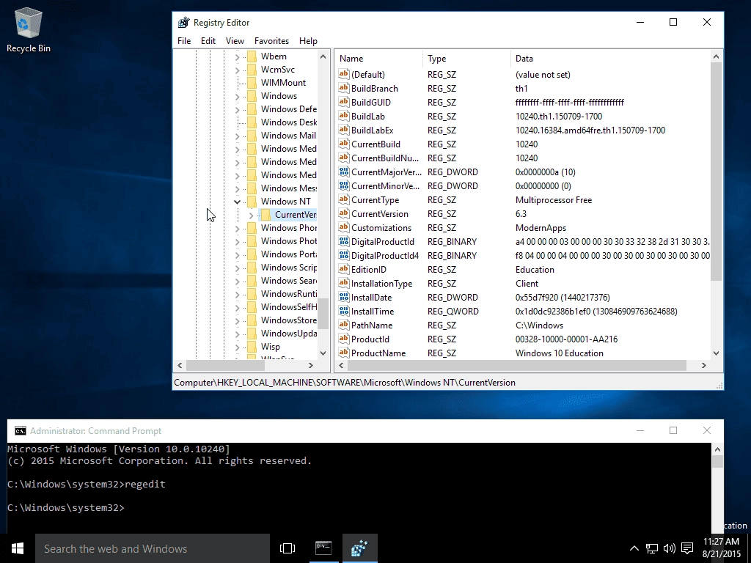Select the CurrentVersion value name in list

pyautogui.click(x=380, y=214)
